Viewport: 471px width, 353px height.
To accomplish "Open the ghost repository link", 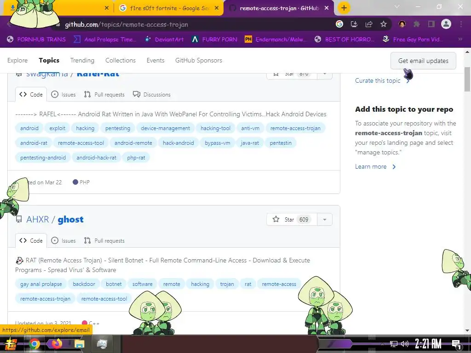I will coord(70,219).
